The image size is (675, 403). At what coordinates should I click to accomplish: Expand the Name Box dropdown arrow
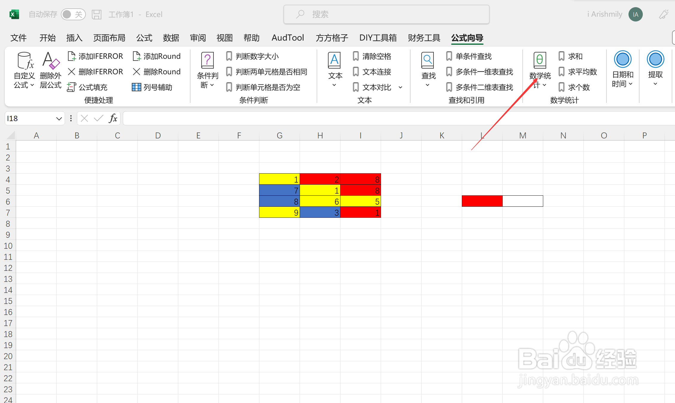click(59, 119)
